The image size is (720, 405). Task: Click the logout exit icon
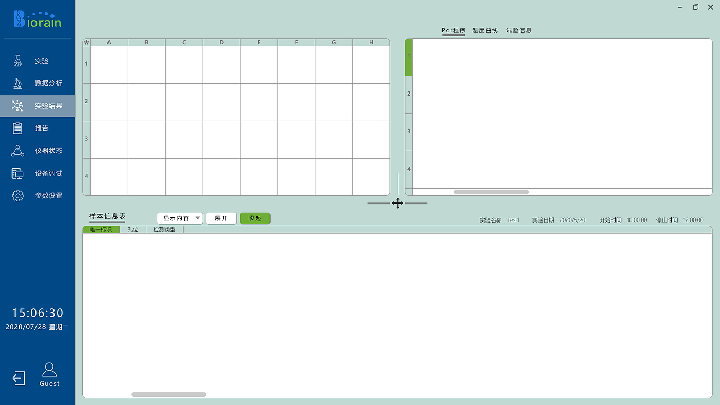(x=18, y=378)
